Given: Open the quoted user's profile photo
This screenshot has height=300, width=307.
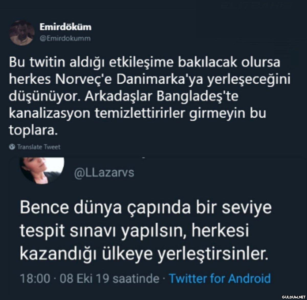Looking at the screenshot, I should click(x=42, y=169).
